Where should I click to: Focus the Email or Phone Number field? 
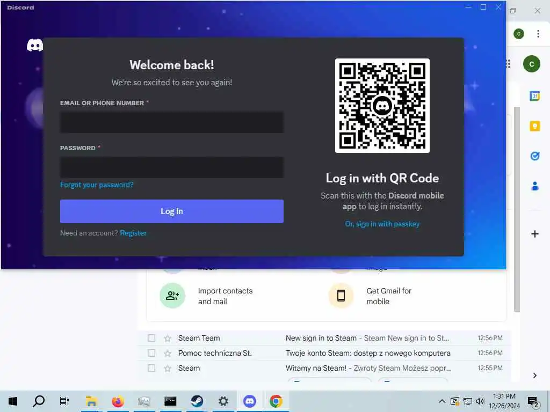pos(171,122)
